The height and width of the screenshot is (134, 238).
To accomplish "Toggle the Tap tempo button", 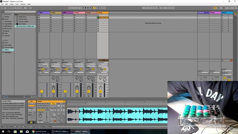I will (3, 8).
